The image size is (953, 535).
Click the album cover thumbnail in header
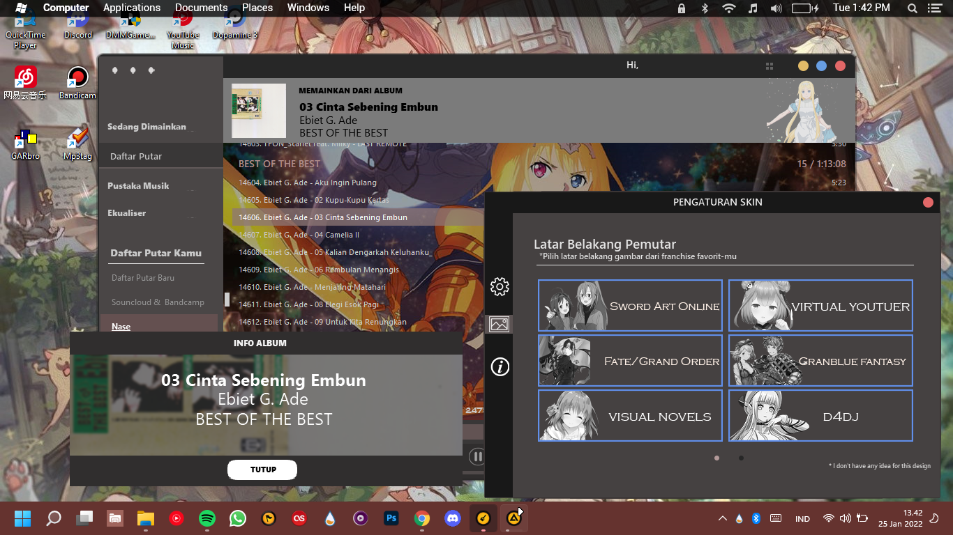[x=259, y=111]
